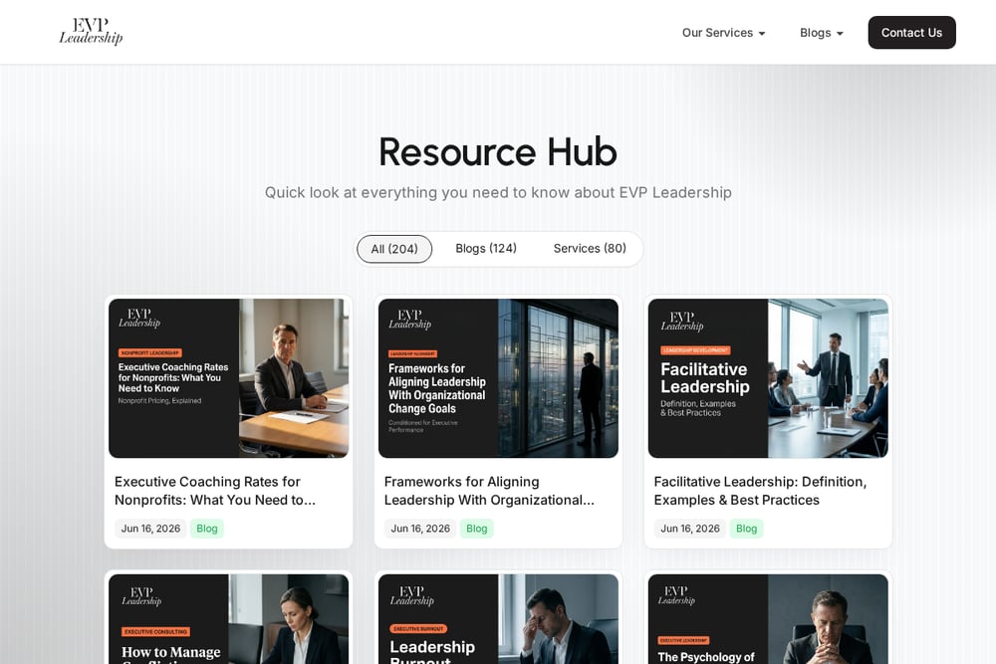Open the Facilitative Leadership card image
The width and height of the screenshot is (996, 664).
(768, 378)
